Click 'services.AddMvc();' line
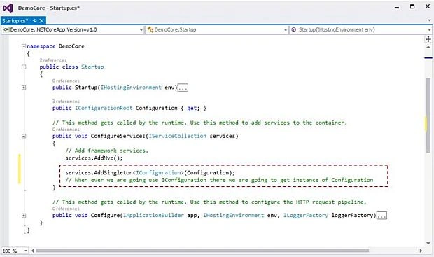434x257 pixels. pyautogui.click(x=94, y=158)
